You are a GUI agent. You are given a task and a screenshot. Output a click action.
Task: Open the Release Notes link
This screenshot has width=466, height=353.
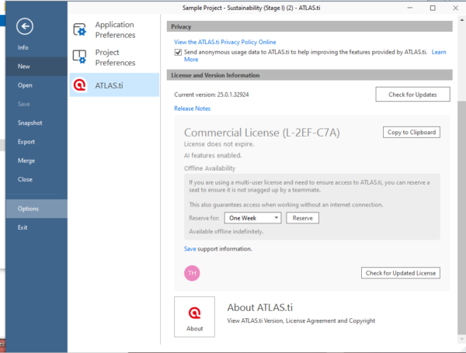[193, 109]
